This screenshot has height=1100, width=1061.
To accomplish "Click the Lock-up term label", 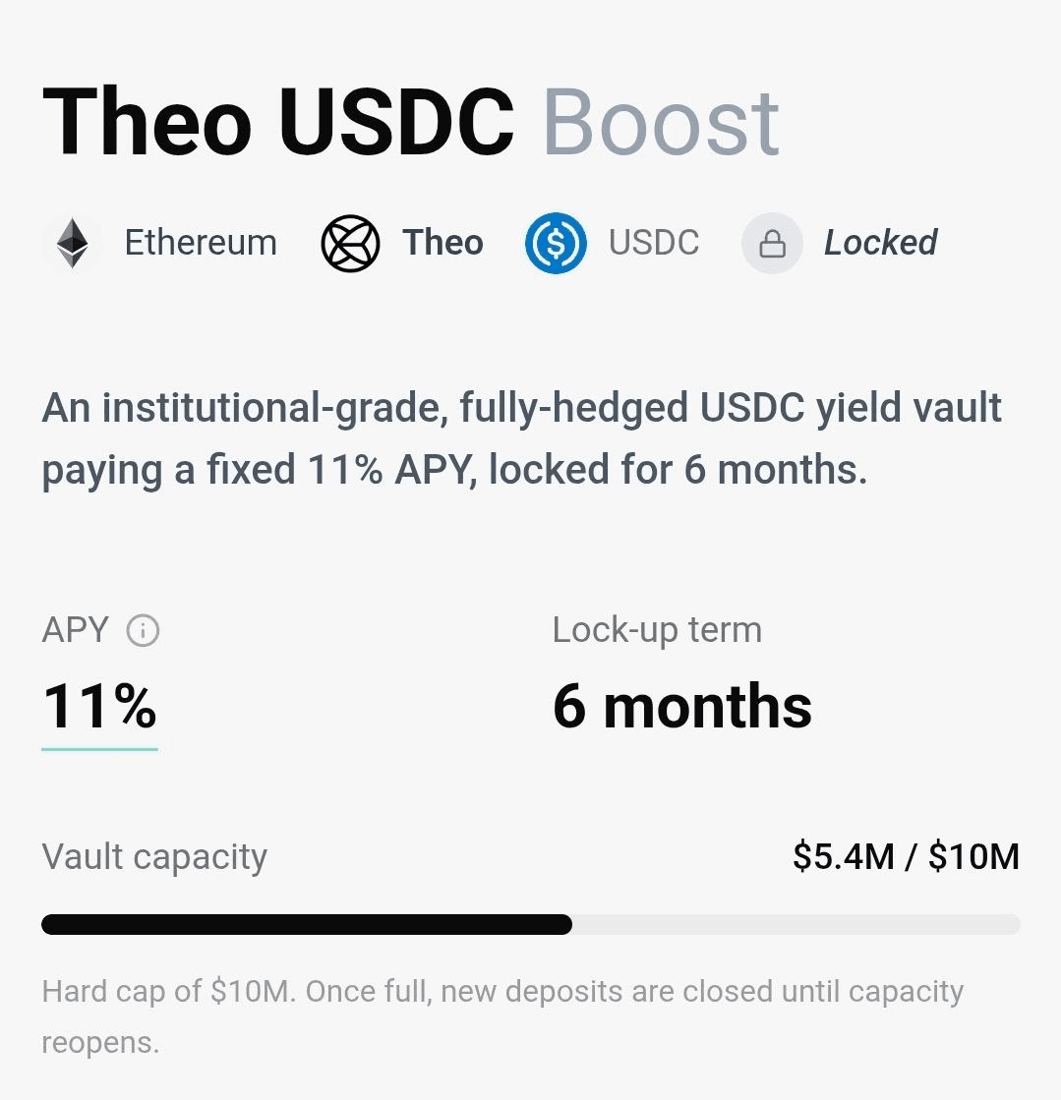I will (657, 630).
